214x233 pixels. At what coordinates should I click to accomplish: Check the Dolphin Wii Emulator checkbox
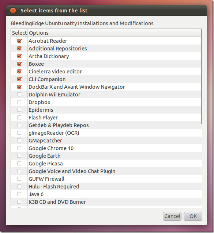[19, 95]
